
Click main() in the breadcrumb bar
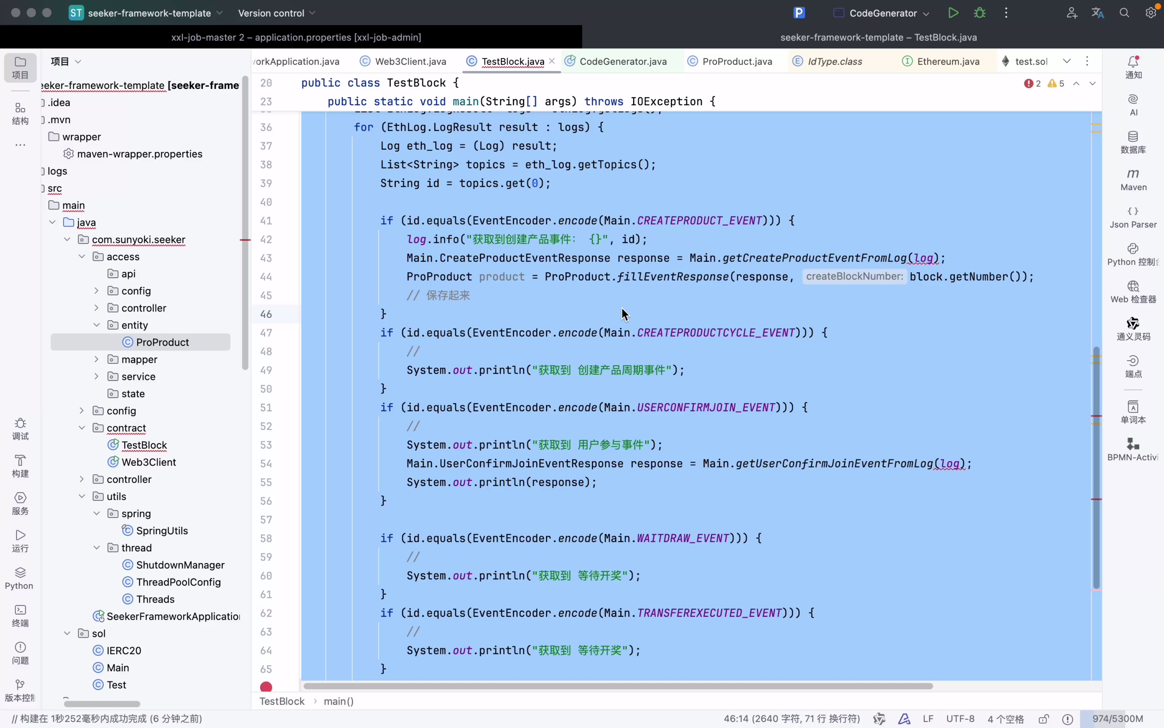(x=338, y=701)
